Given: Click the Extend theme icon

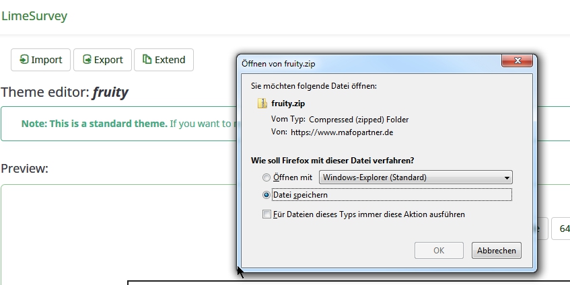Looking at the screenshot, I should (147, 60).
